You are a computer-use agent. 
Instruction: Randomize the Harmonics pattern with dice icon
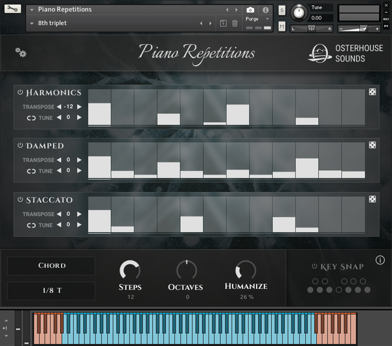(x=372, y=92)
